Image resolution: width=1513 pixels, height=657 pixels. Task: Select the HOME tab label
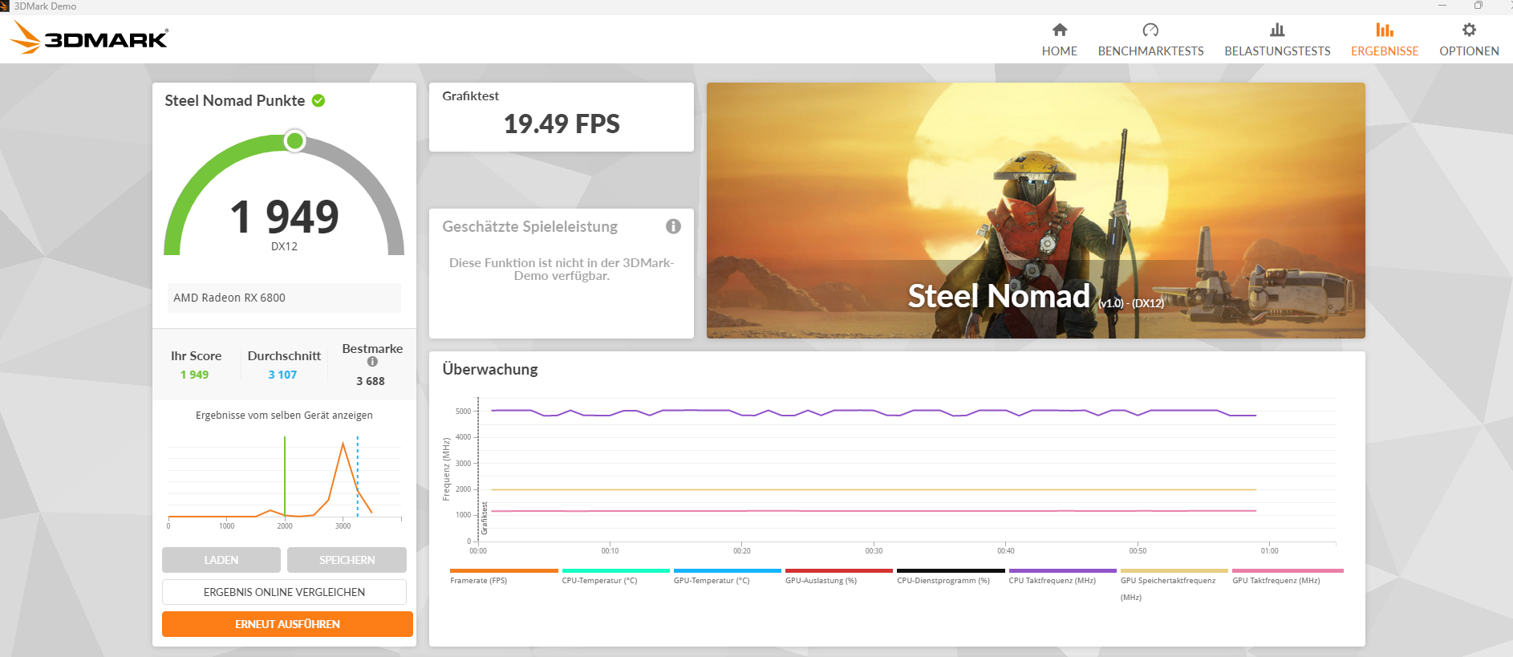pyautogui.click(x=1059, y=51)
